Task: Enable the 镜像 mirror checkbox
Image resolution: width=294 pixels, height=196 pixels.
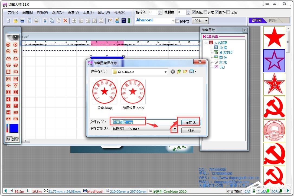Action: point(228,12)
